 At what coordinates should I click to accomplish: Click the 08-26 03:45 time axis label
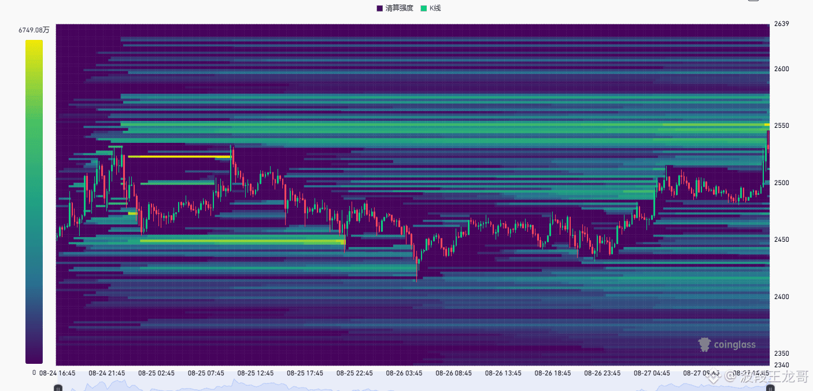click(404, 373)
